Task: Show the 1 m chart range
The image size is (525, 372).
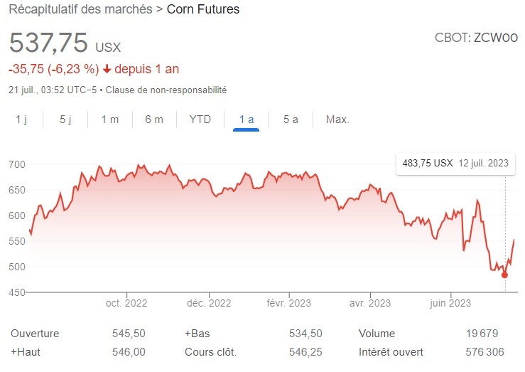Action: coord(109,119)
